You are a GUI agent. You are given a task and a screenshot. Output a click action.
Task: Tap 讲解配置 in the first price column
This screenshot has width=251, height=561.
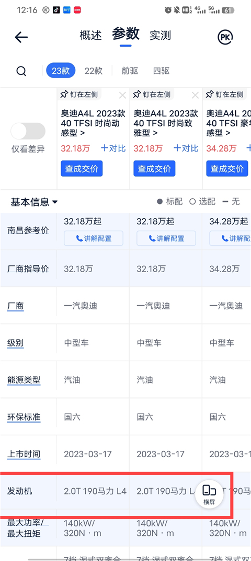[94, 238]
